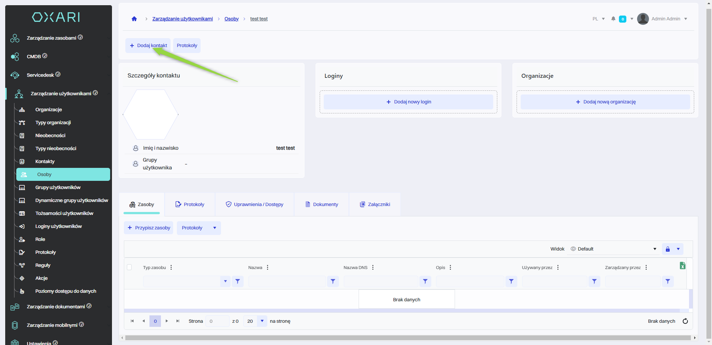Click the filter icon under Nazwa column

pyautogui.click(x=333, y=282)
